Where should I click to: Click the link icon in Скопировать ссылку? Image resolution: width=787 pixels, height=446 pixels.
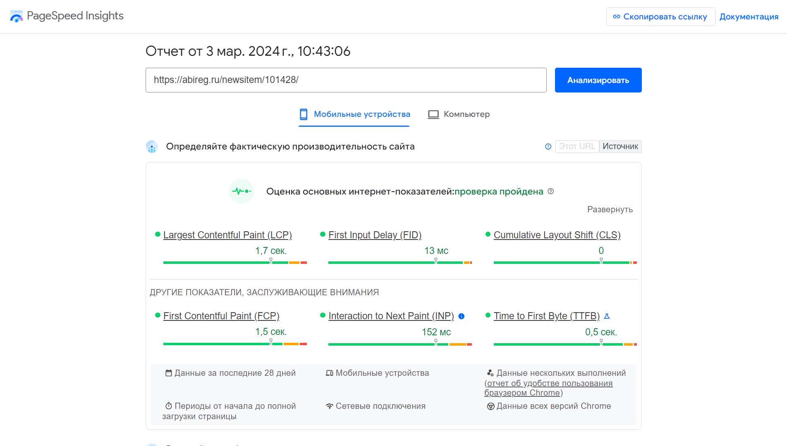[617, 17]
